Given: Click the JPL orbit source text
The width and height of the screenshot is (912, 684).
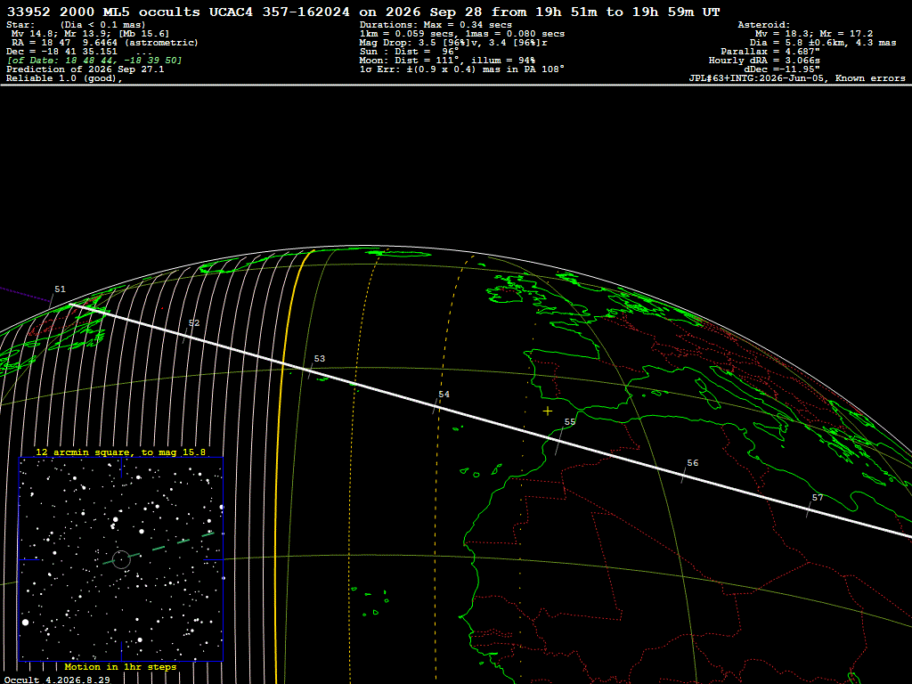Looking at the screenshot, I should [797, 78].
